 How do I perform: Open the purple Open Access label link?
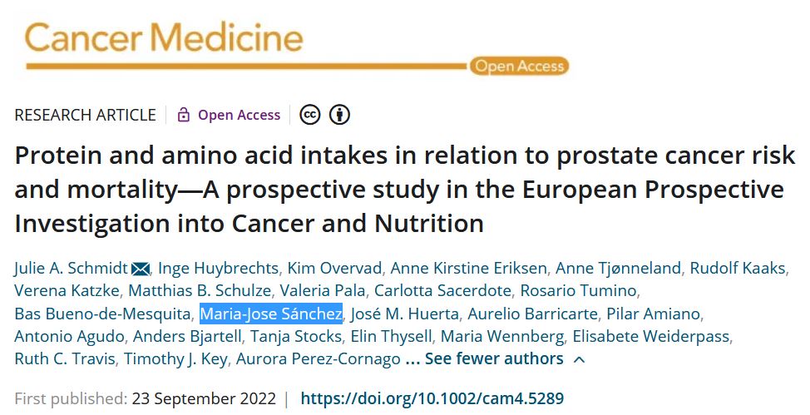point(239,115)
